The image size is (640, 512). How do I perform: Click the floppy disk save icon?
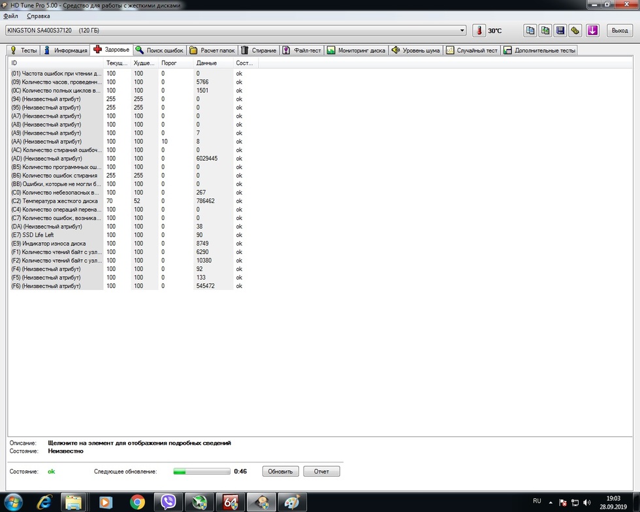(560, 31)
